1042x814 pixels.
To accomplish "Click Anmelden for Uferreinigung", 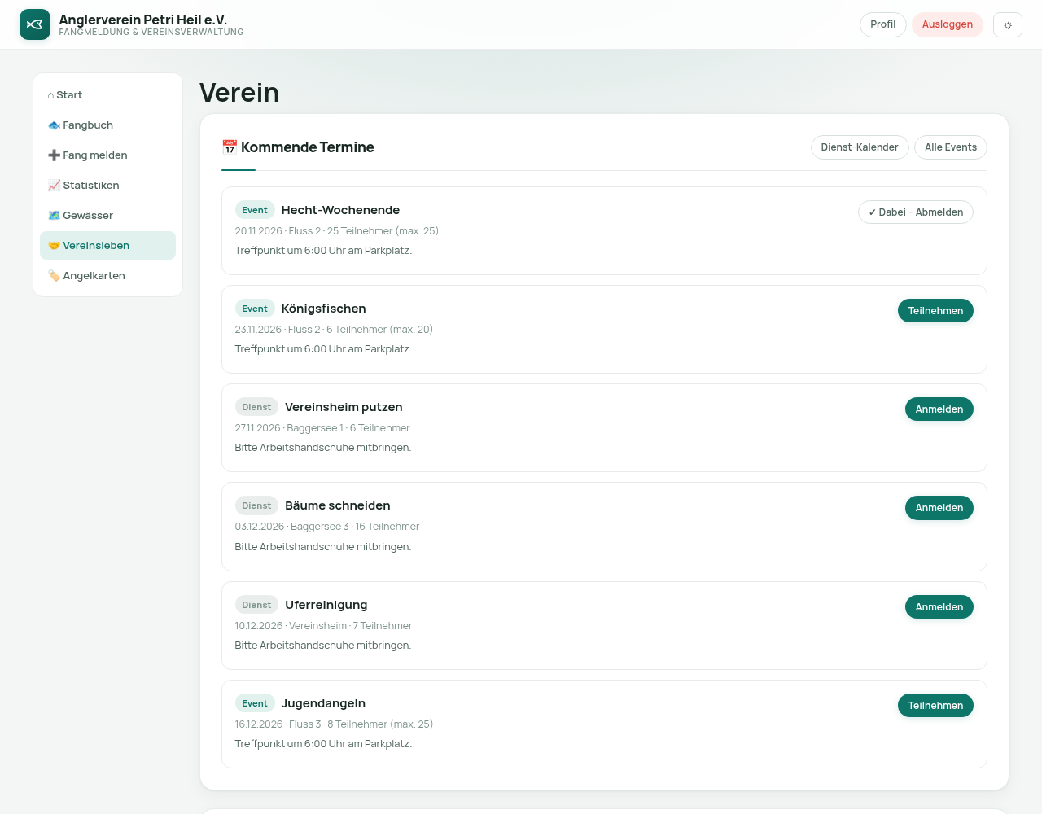I will click(939, 607).
